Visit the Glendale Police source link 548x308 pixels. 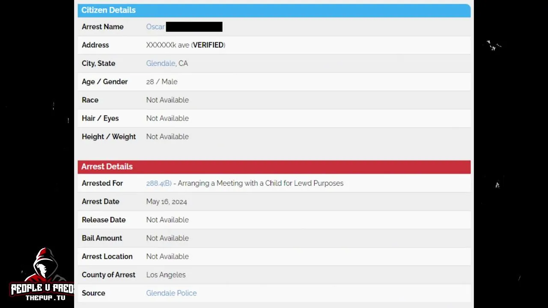[171, 293]
